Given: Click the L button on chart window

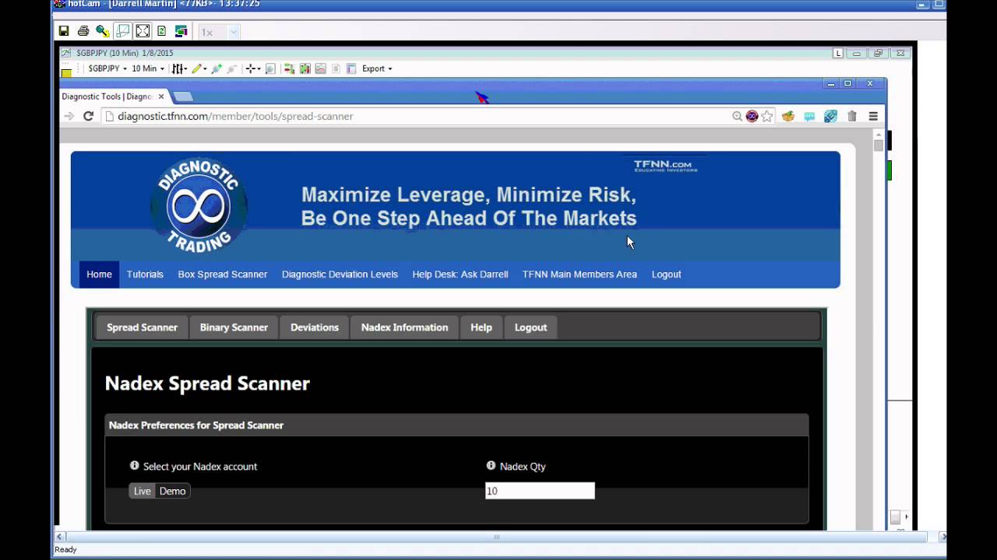Looking at the screenshot, I should click(x=838, y=53).
